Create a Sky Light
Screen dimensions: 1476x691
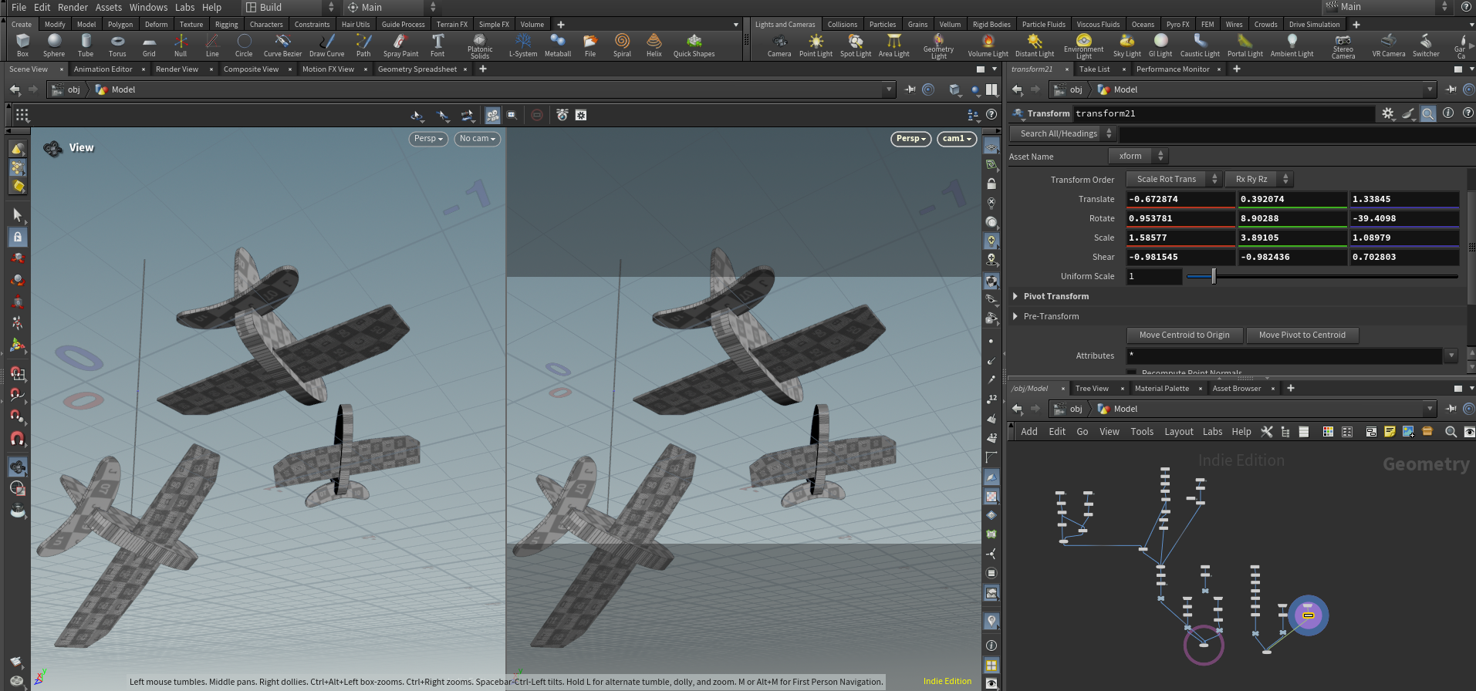tap(1127, 46)
